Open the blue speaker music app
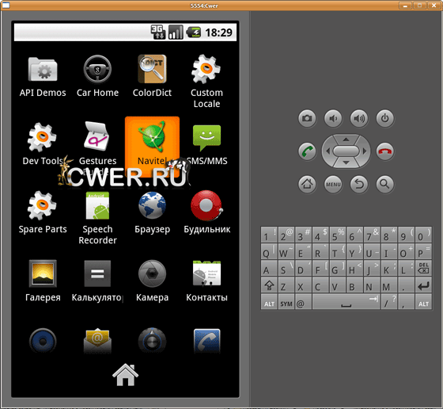The width and height of the screenshot is (443, 409). click(43, 342)
